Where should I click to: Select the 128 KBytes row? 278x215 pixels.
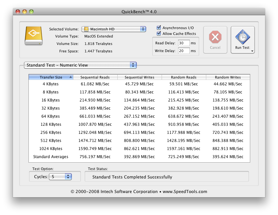tap(139, 124)
